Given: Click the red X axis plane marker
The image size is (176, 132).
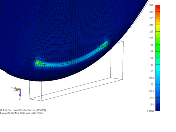Looking at the screenshot, I should pos(18,89).
